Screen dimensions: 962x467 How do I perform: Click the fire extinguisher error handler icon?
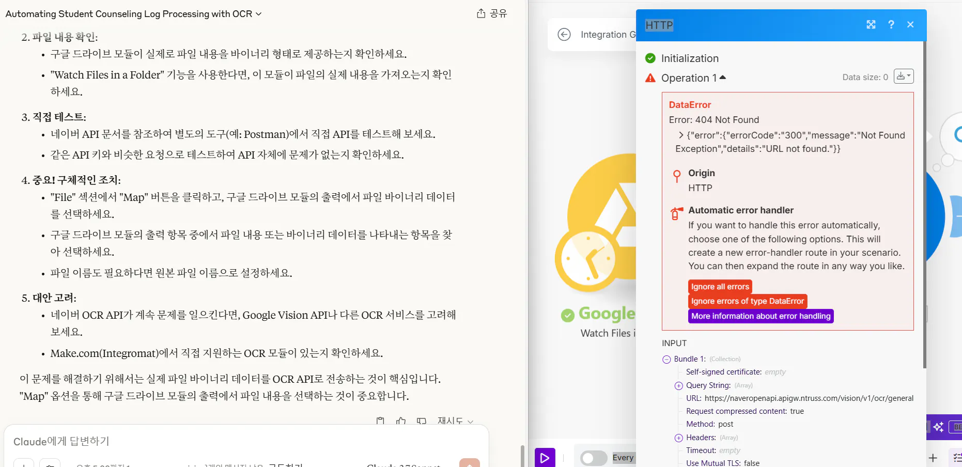click(x=676, y=213)
